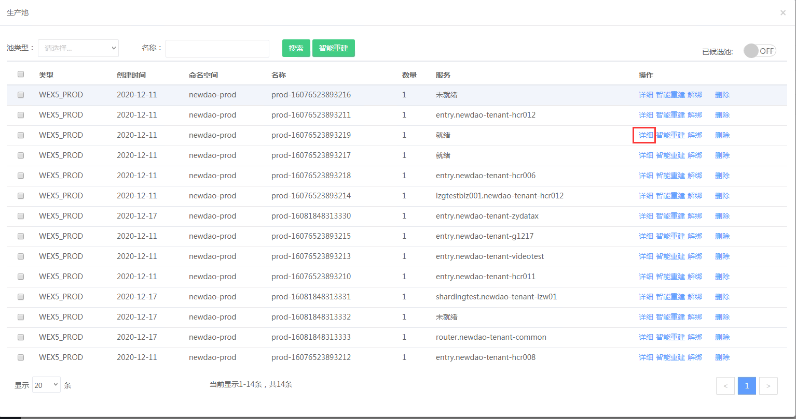This screenshot has height=419, width=796.
Task: Focus the 名称 search input field
Action: [x=217, y=48]
